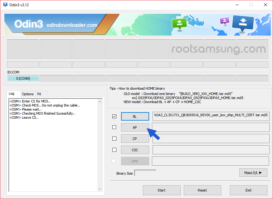Click the BL file button
Viewport: 273px width, 199px height.
pos(135,117)
